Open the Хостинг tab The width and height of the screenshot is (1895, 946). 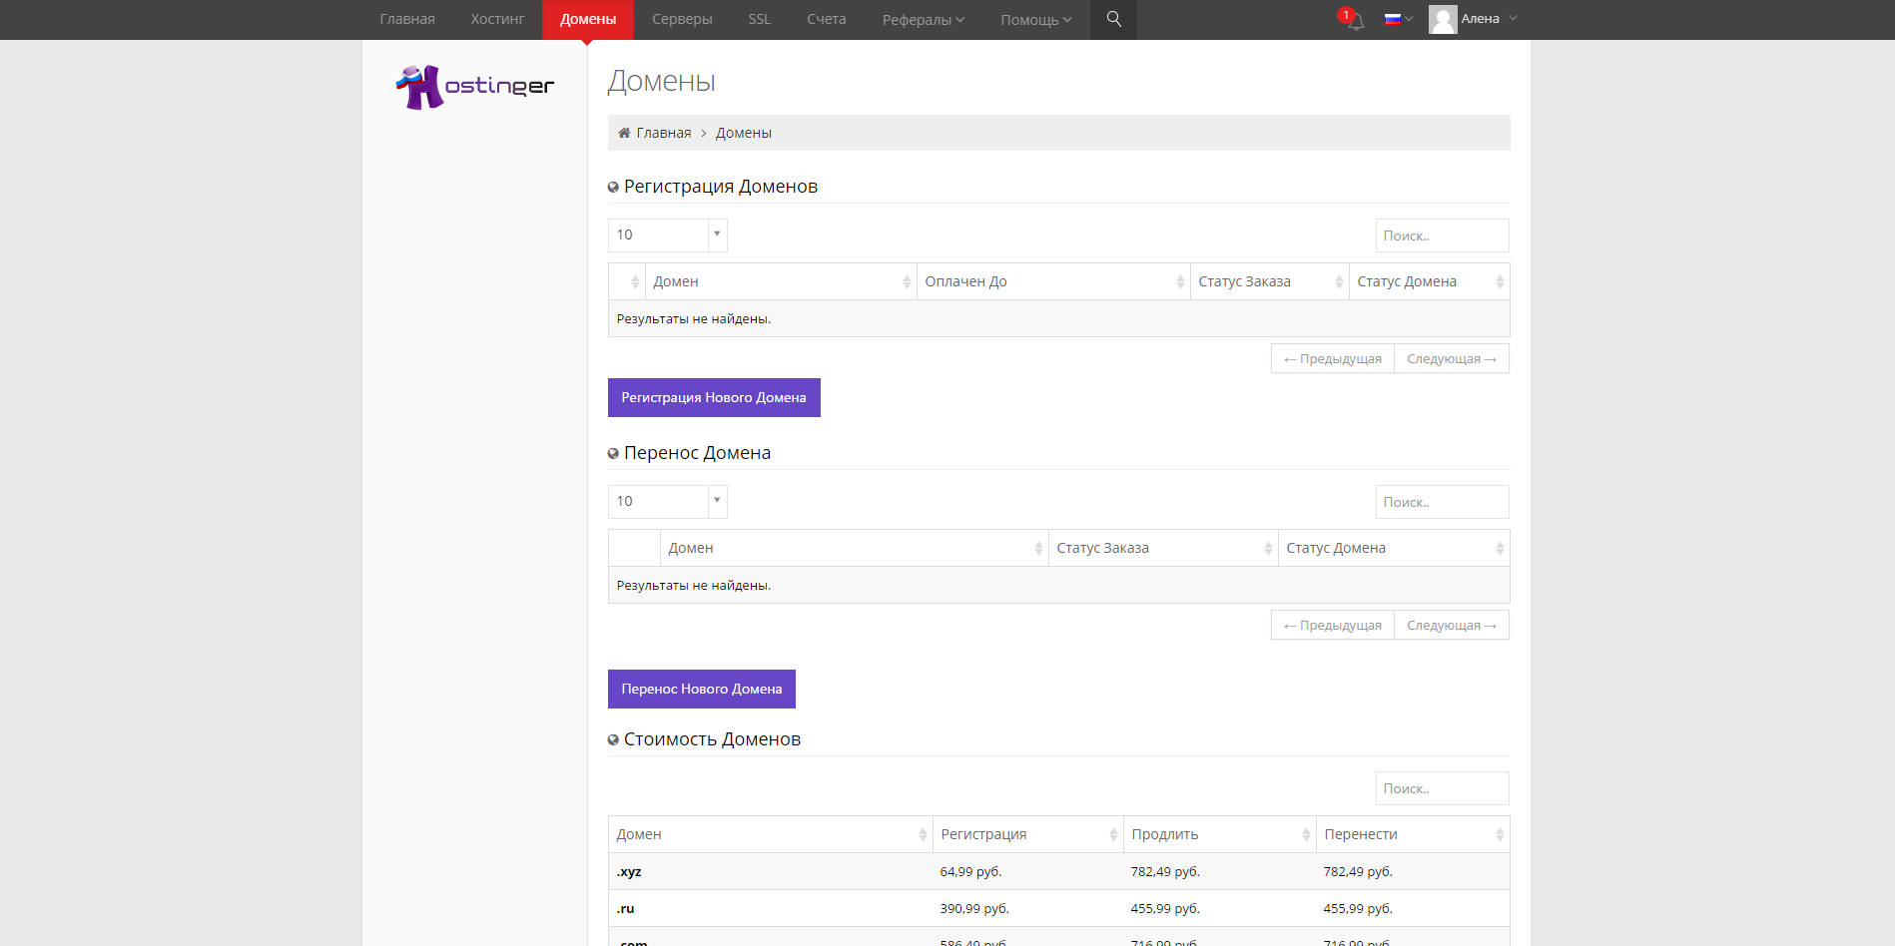[x=497, y=19]
